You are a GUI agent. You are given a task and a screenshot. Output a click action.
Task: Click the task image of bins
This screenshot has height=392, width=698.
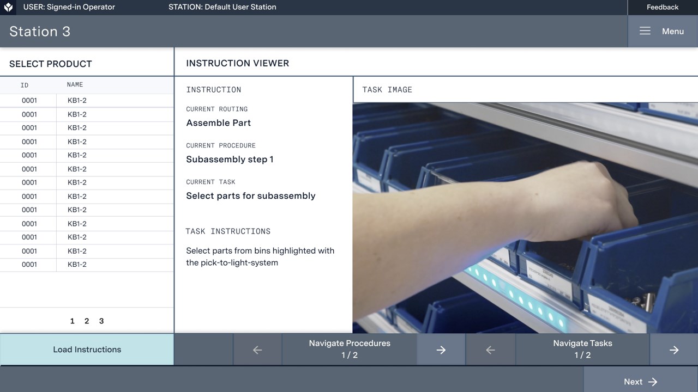click(x=525, y=218)
